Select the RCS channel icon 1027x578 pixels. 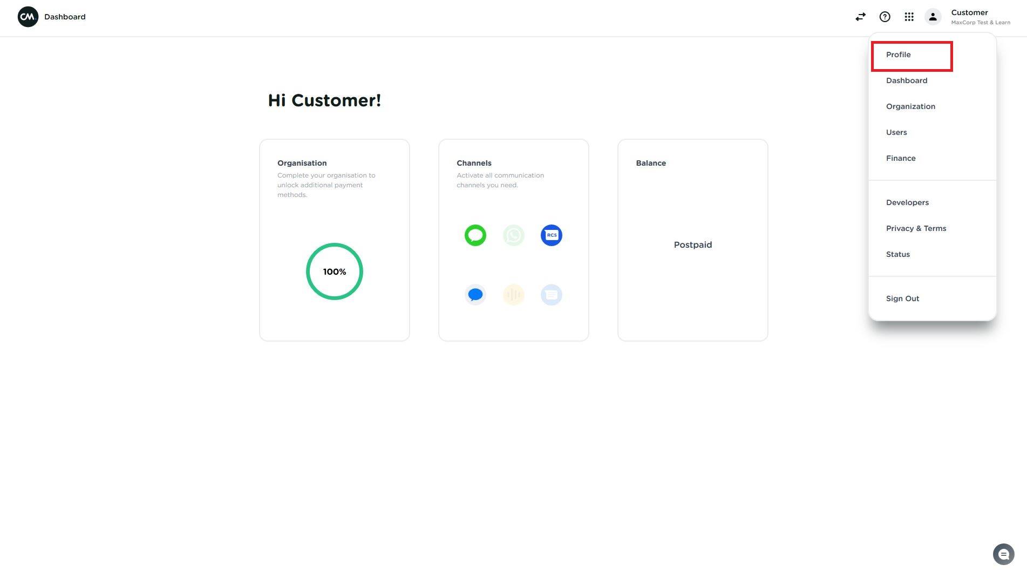click(551, 235)
